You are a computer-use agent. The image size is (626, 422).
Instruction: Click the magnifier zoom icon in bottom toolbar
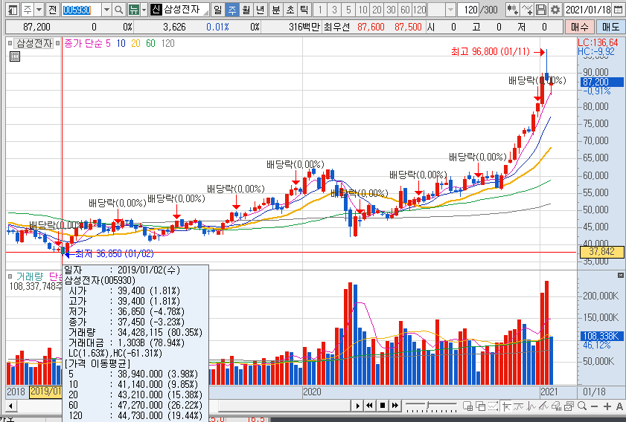pyautogui.click(x=582, y=406)
